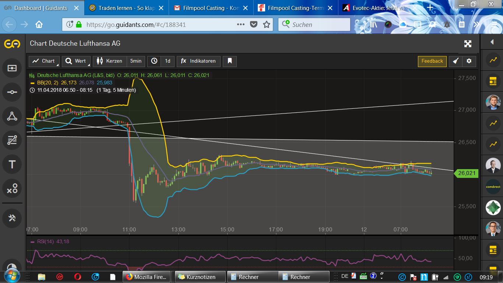Image resolution: width=503 pixels, height=283 pixels.
Task: Open the hammer and wrench tools icon
Action: 12,218
